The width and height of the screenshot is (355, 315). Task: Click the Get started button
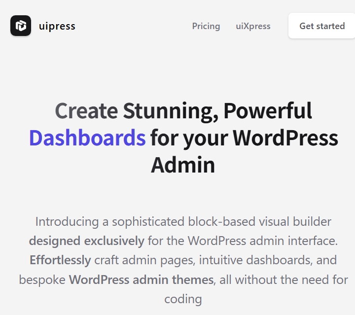tap(322, 26)
